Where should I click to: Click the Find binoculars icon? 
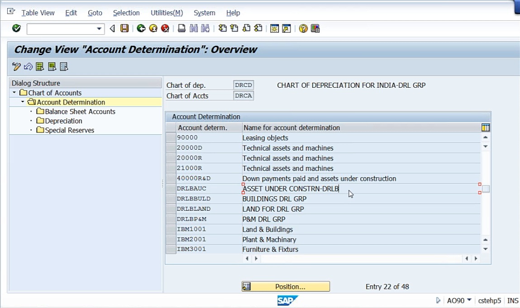193,28
